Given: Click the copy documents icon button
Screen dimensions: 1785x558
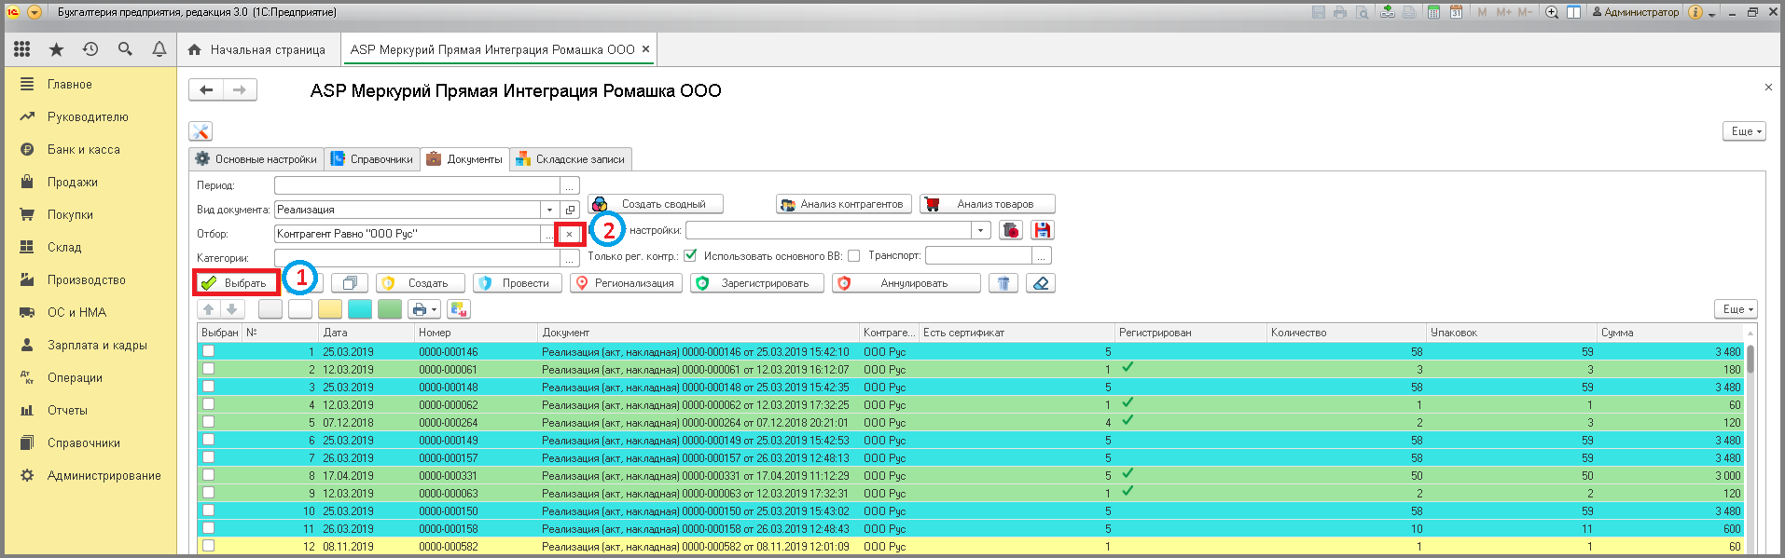Looking at the screenshot, I should pos(350,283).
